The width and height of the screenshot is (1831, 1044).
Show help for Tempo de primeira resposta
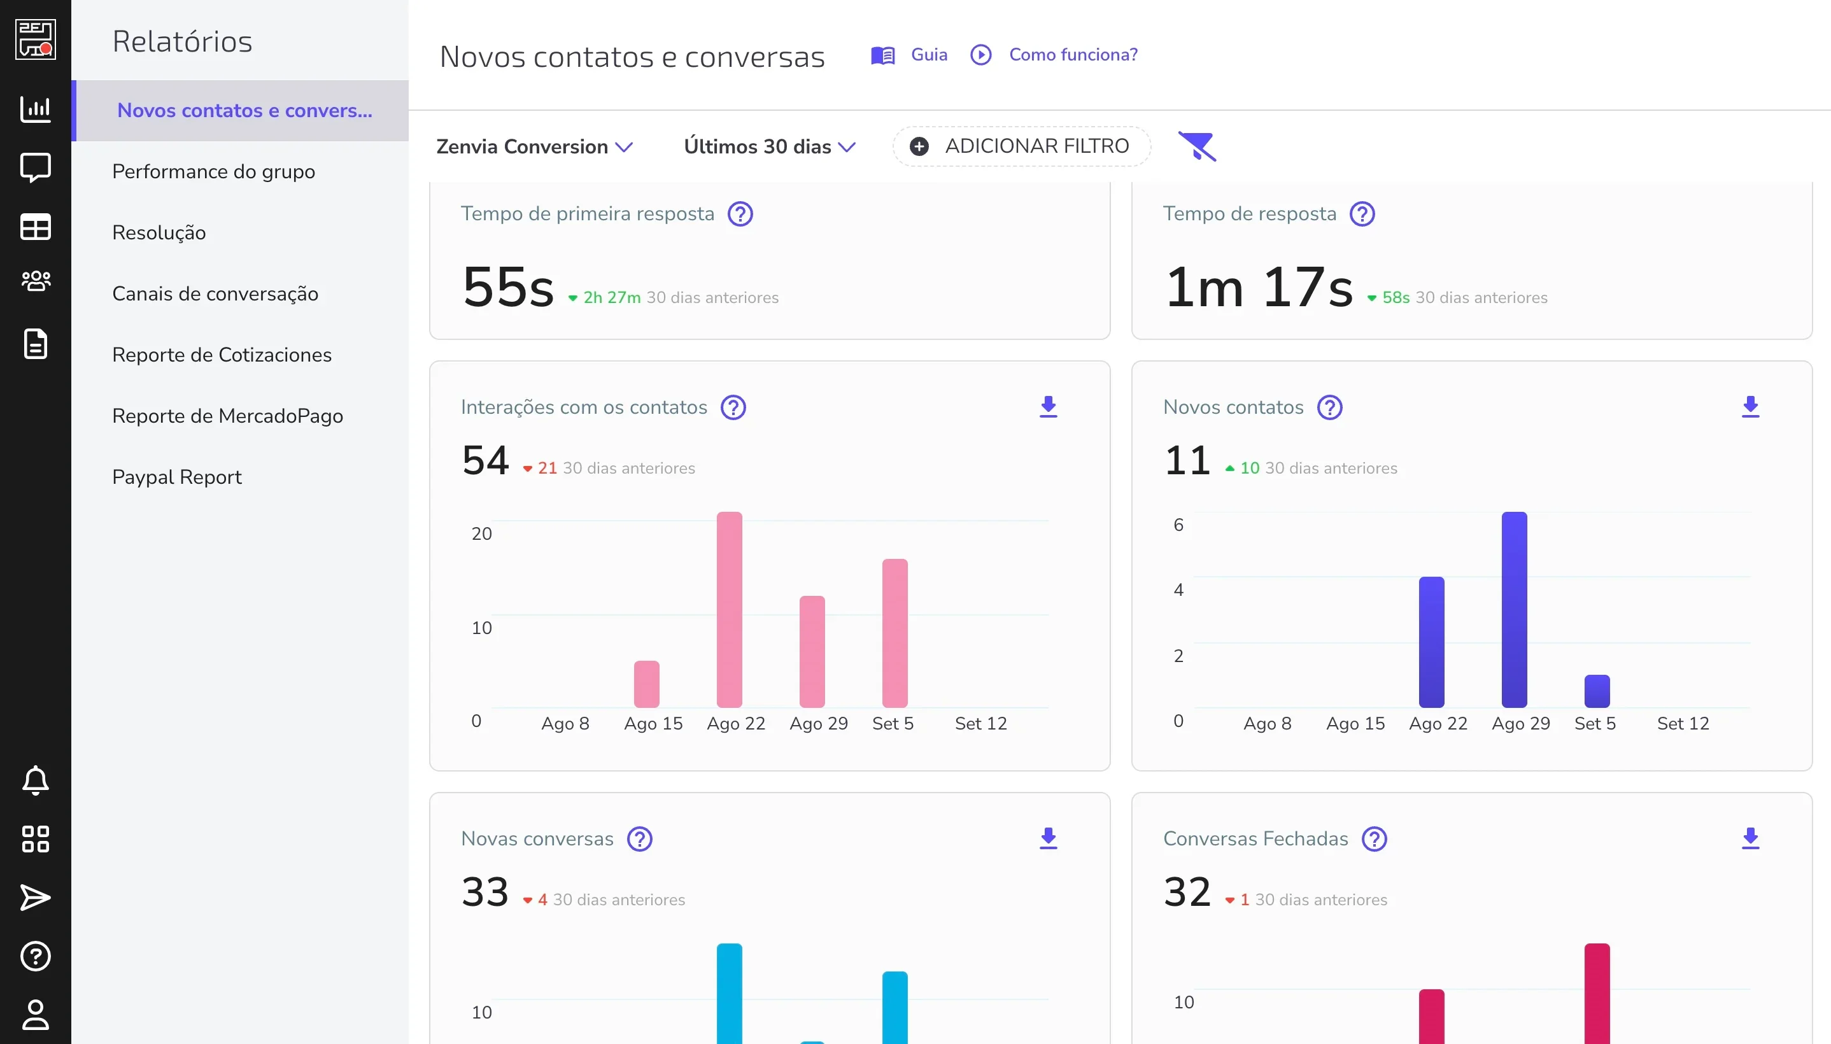[x=740, y=214]
